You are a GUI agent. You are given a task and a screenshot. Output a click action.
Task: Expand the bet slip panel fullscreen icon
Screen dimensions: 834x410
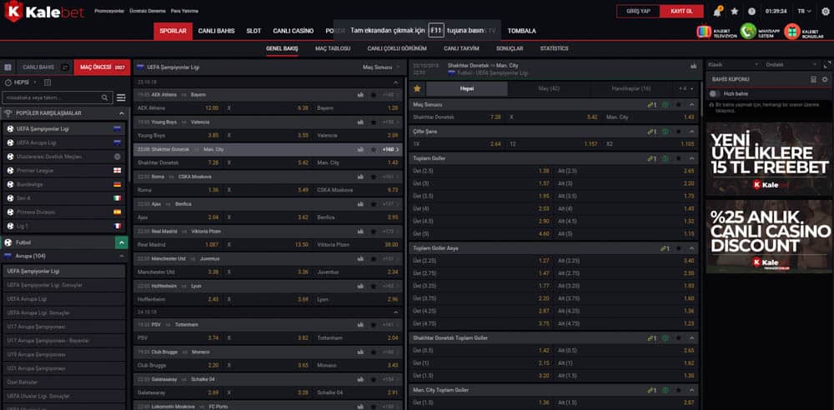(826, 64)
